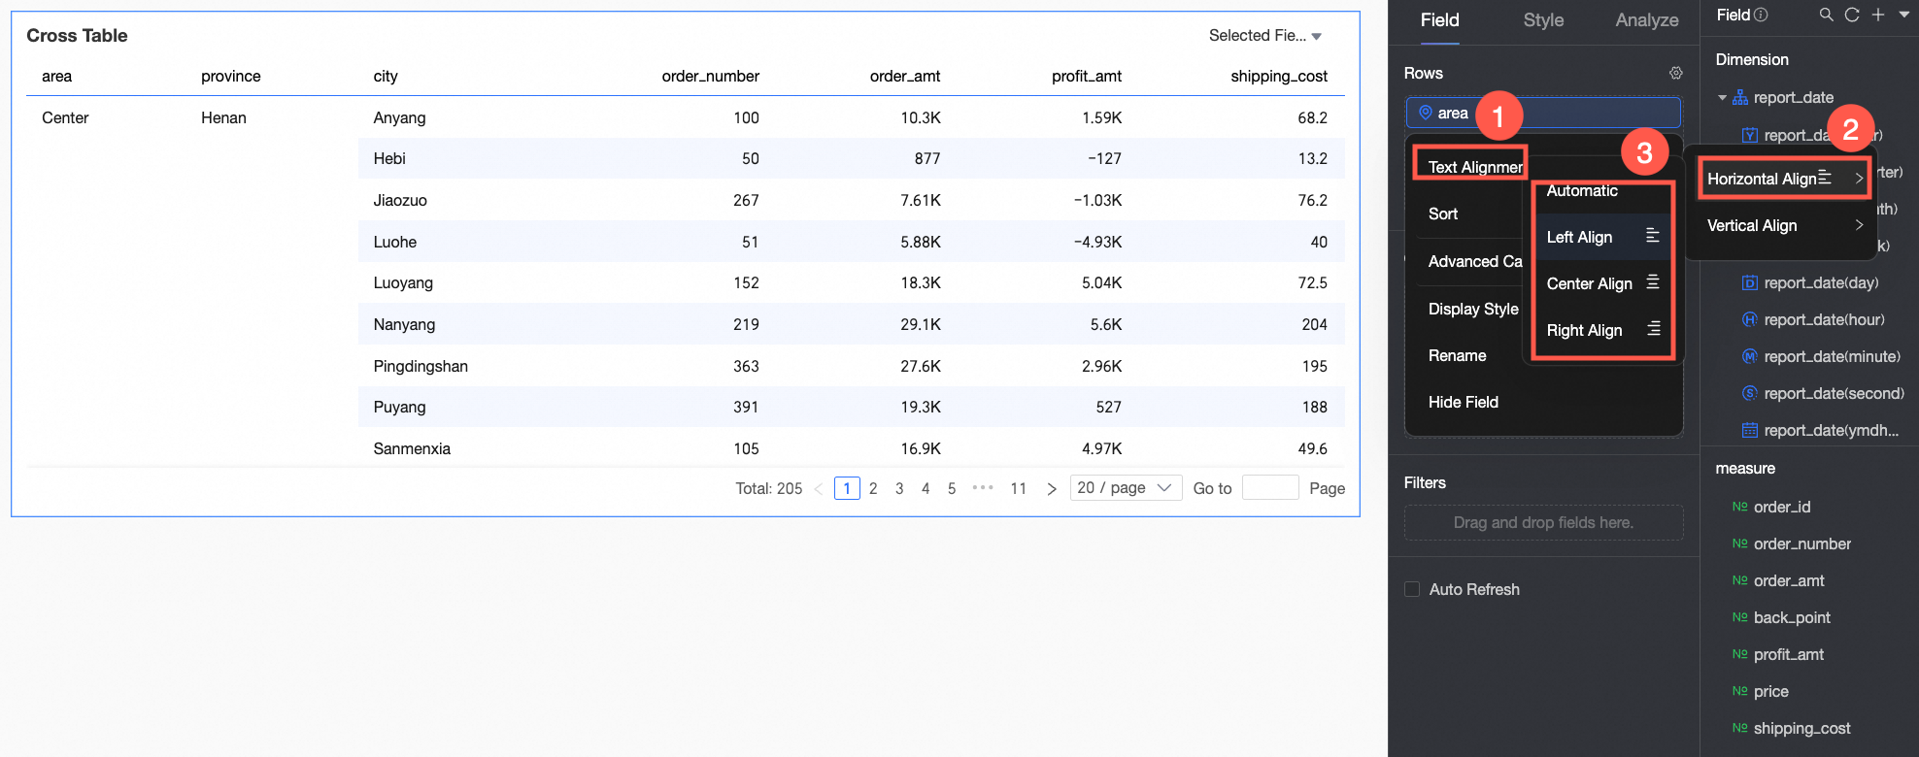Enable the Auto Refresh checkbox

1412,589
